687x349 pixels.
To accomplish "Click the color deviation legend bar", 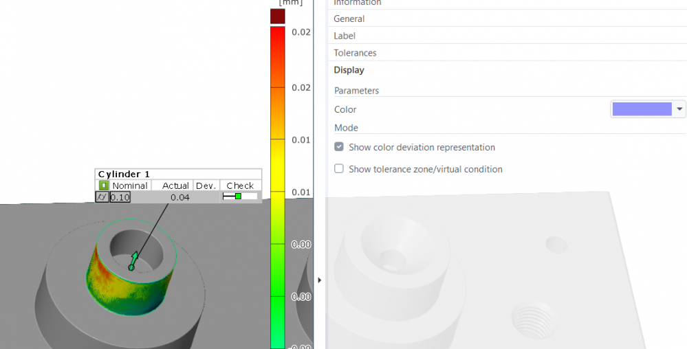I will click(278, 188).
